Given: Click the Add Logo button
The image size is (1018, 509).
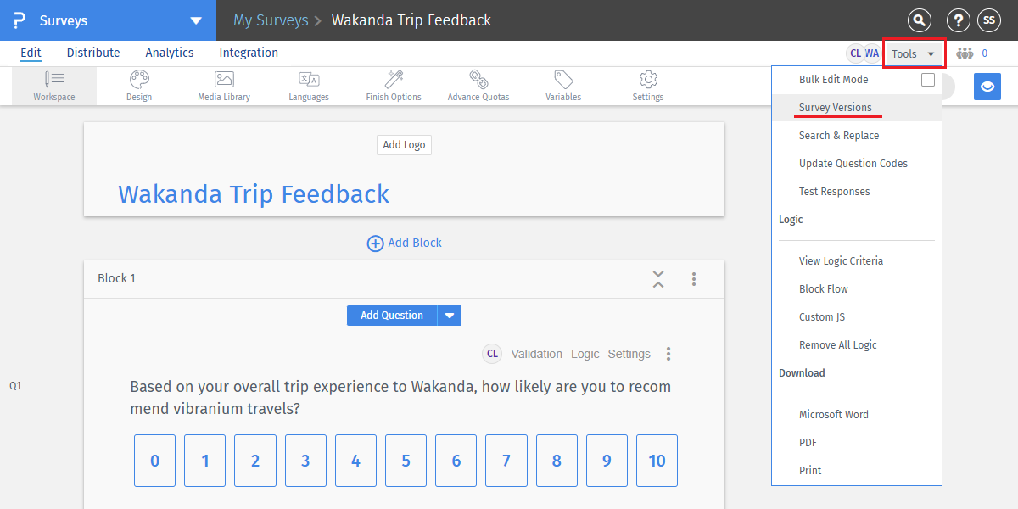Looking at the screenshot, I should 404,144.
